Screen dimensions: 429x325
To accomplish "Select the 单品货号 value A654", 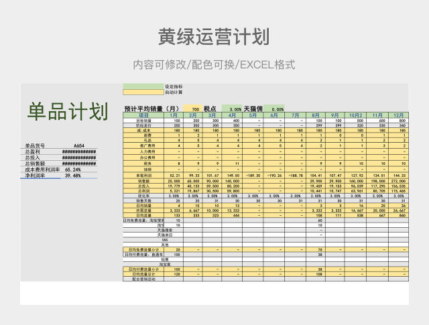I will click(x=79, y=146).
